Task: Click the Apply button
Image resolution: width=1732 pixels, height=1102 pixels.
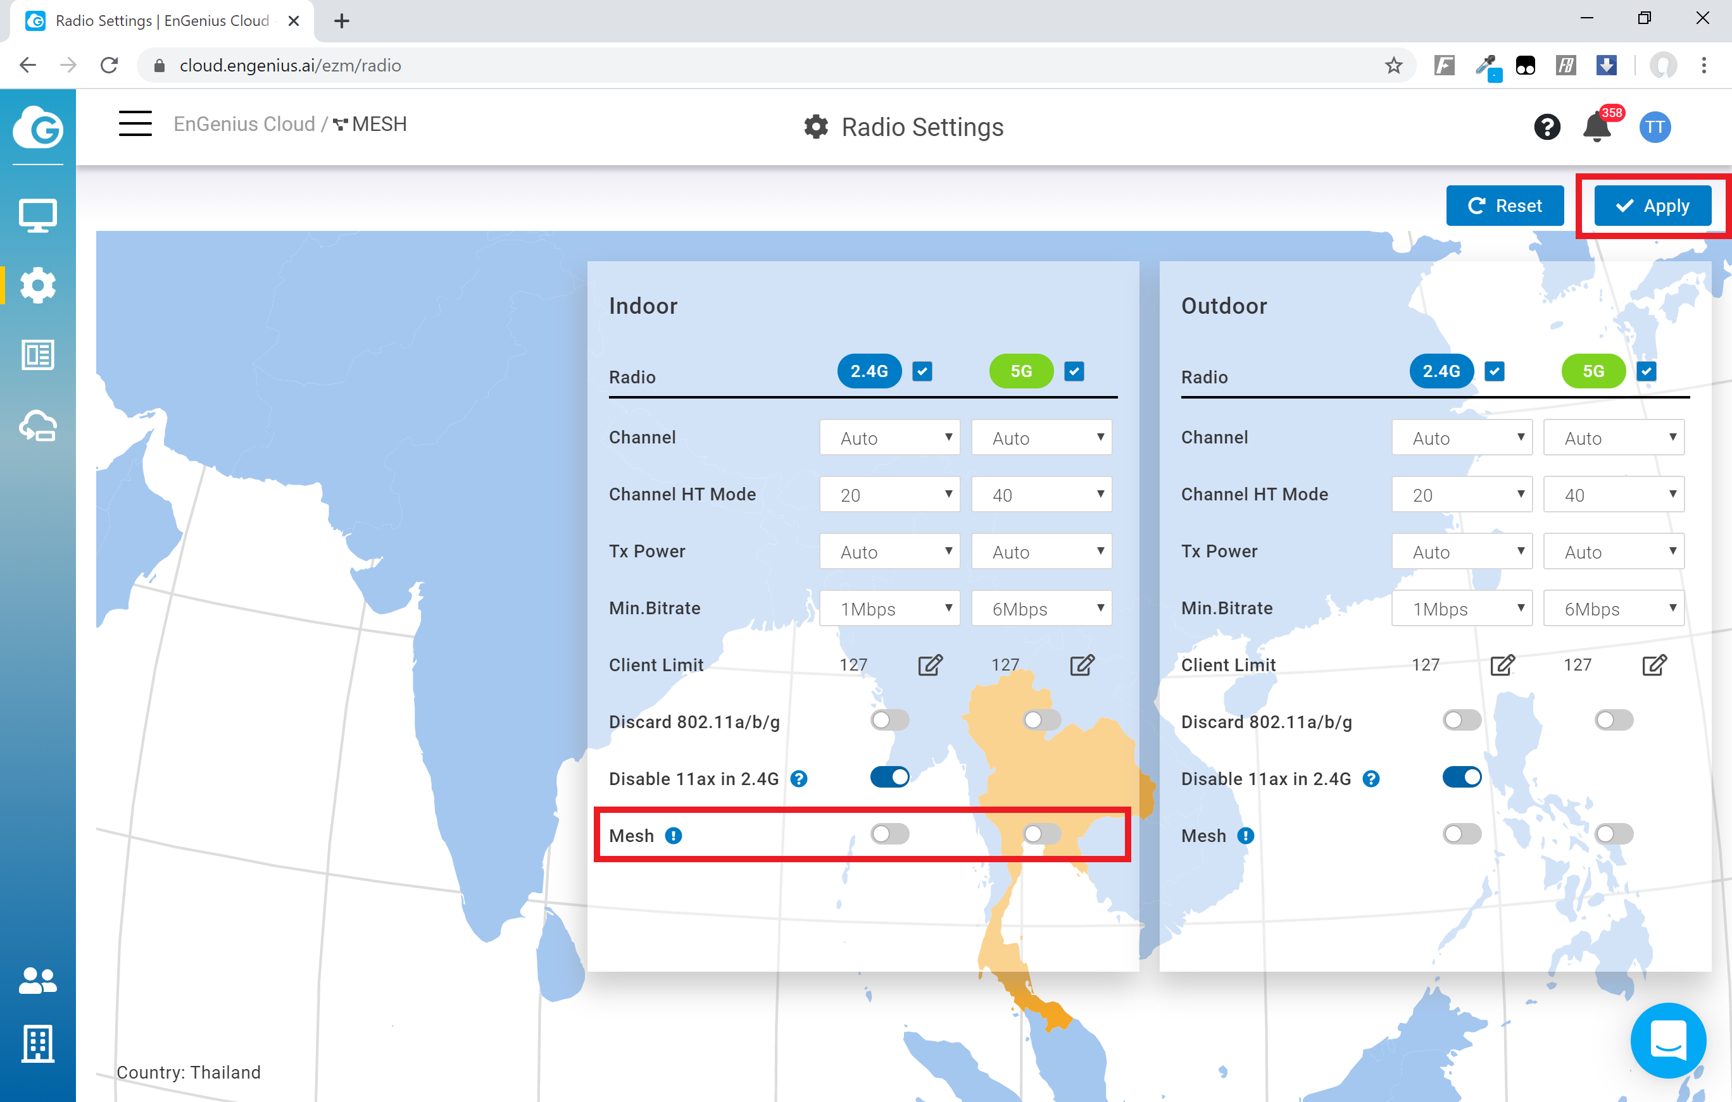Action: click(x=1652, y=206)
